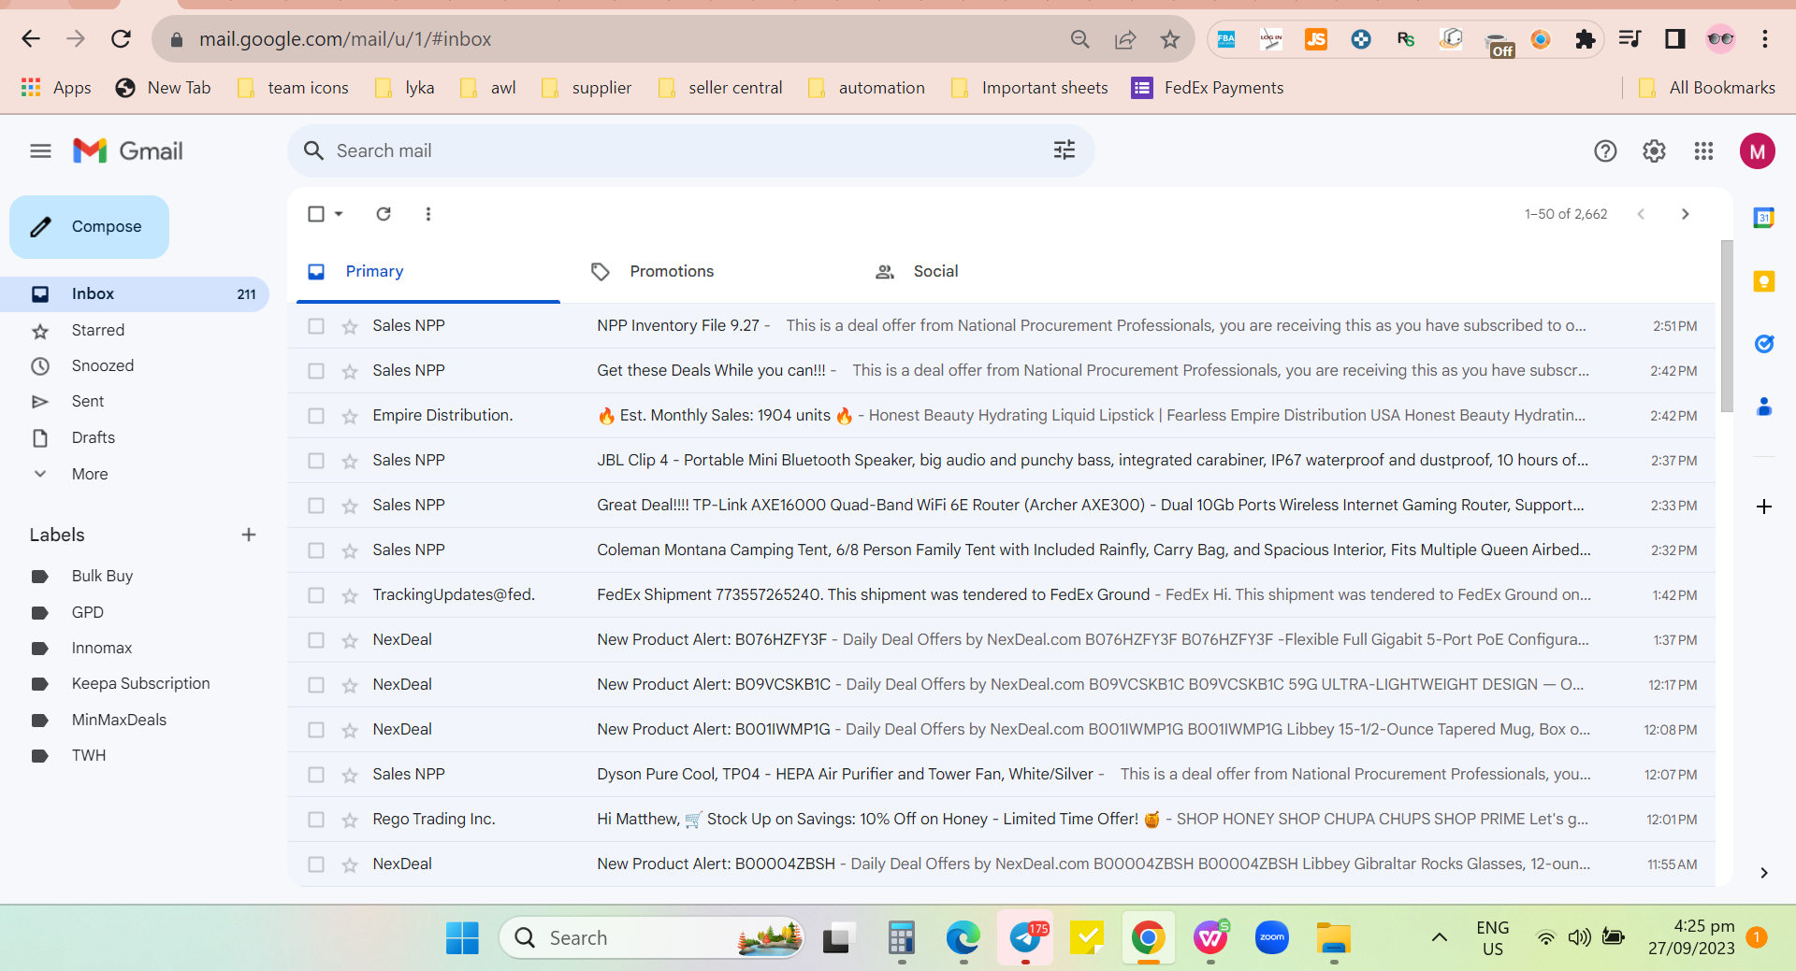Check the Empire Distribution email checkbox
The image size is (1796, 971).
coord(316,416)
